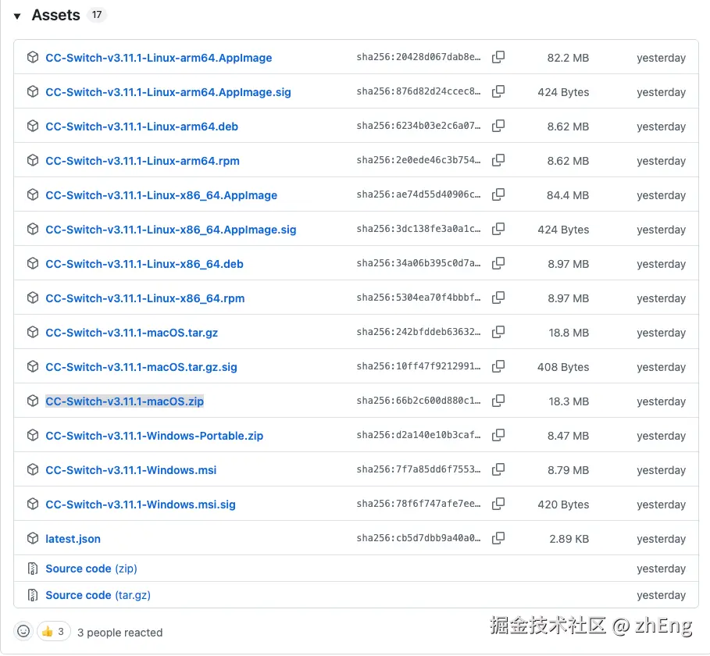Click file-zip icon beside Source code (tar.gz)

(x=33, y=595)
